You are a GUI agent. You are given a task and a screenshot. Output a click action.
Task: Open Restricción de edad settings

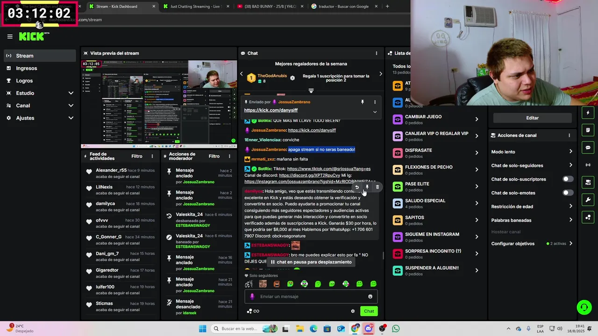tap(532, 206)
